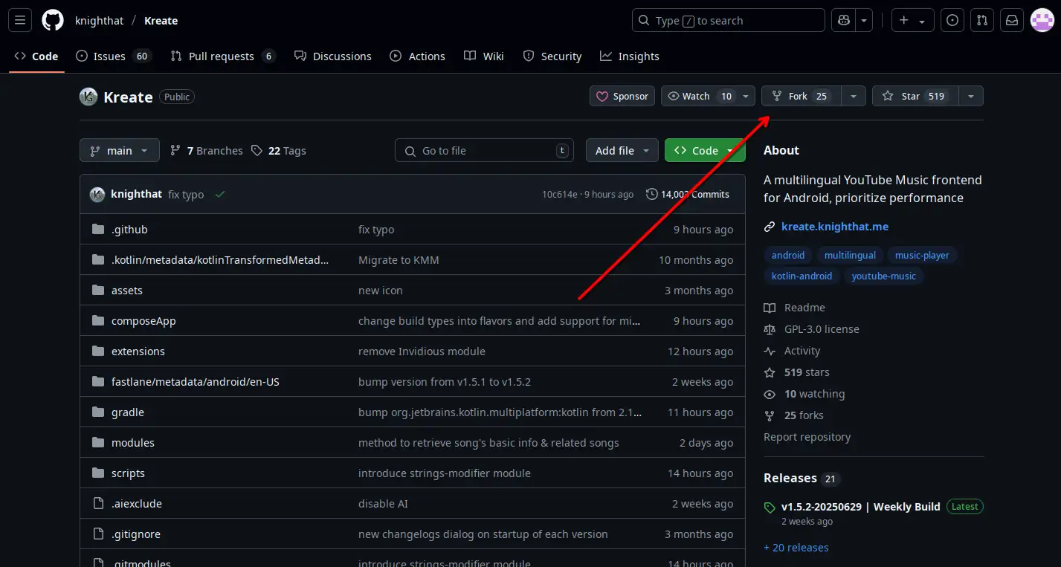Open knighthat commit author link
The height and width of the screenshot is (567, 1061).
[136, 194]
